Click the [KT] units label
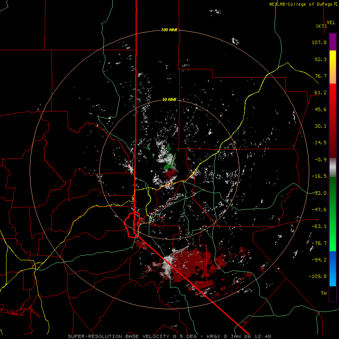 click(322, 26)
